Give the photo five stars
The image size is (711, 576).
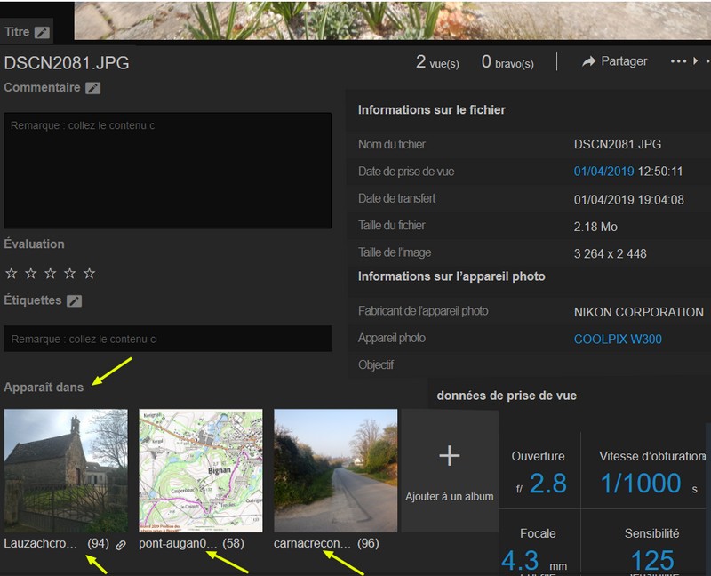89,274
